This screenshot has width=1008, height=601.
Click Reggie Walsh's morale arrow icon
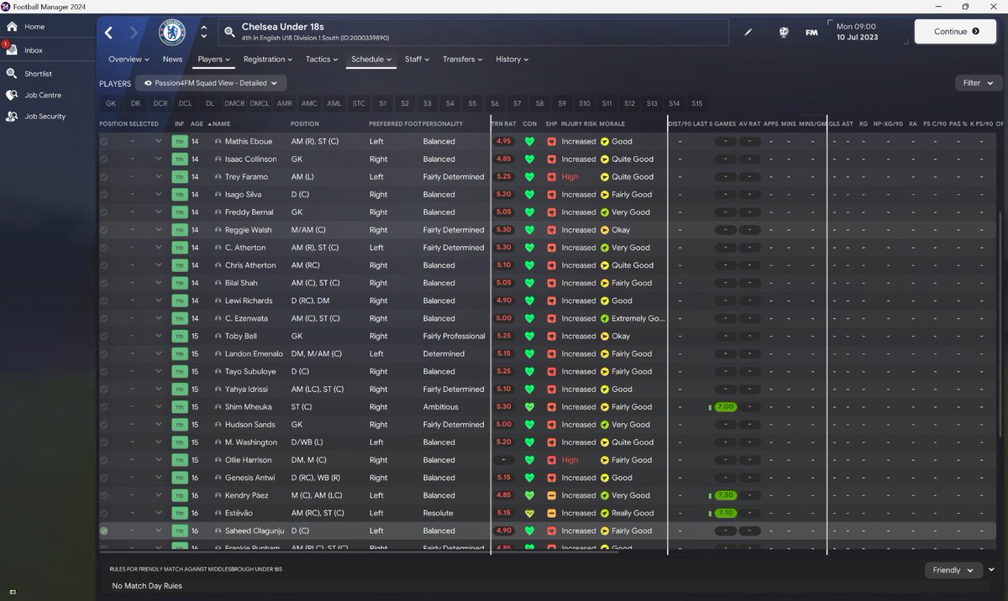605,230
